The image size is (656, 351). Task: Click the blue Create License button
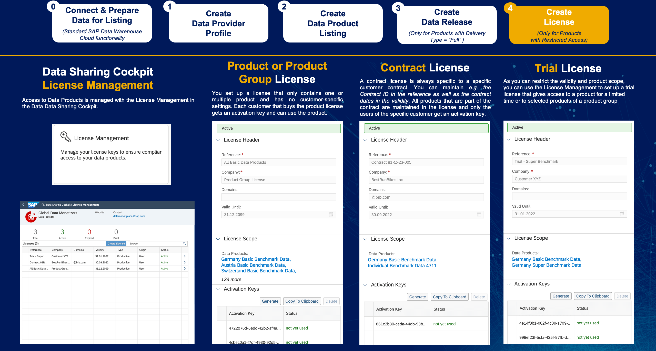(x=116, y=243)
